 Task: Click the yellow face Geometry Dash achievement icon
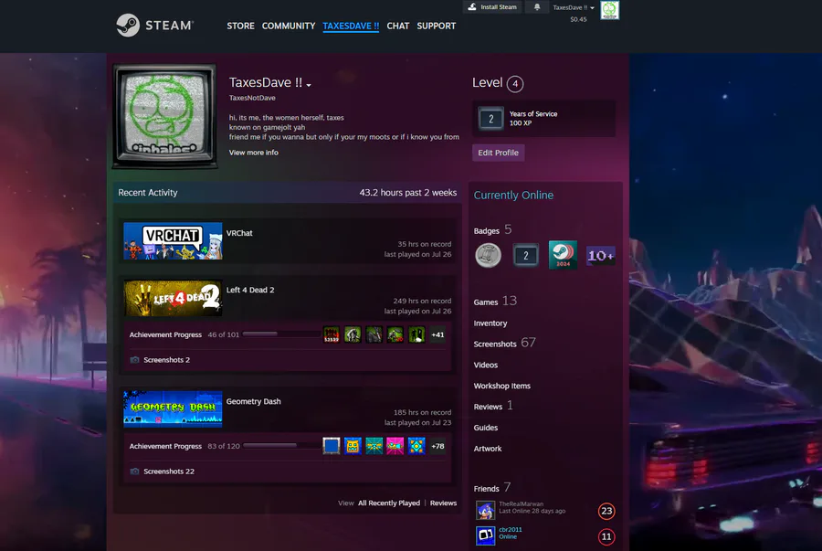[353, 446]
